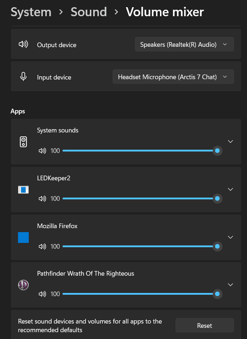247x339 pixels.
Task: Open the Input device dropdown
Action: coord(173,77)
